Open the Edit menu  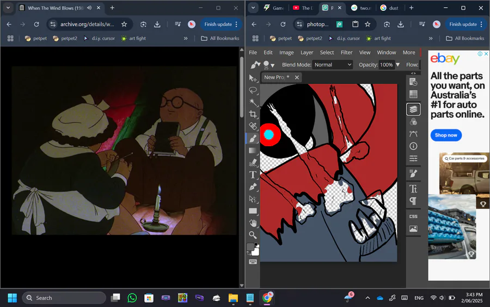(x=268, y=52)
